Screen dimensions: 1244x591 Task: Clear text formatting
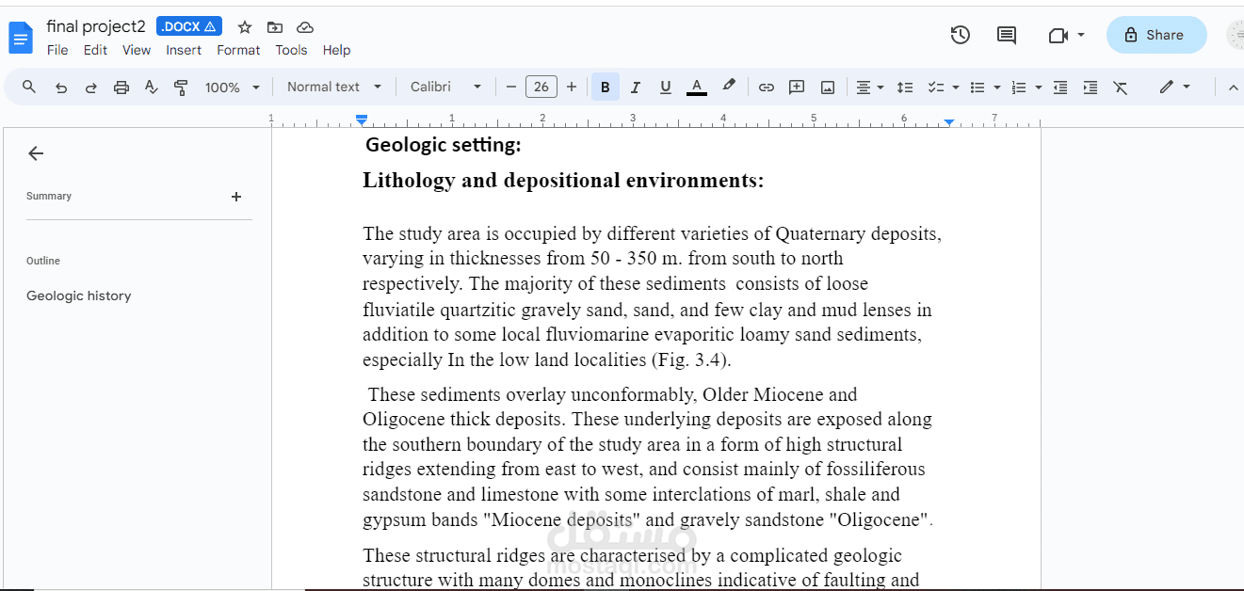pyautogui.click(x=1121, y=88)
